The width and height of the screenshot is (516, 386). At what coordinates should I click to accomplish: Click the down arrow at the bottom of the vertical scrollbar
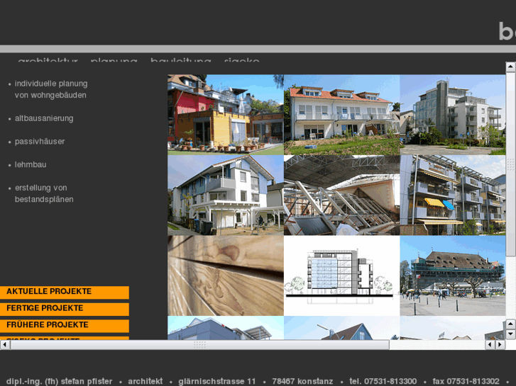510,334
